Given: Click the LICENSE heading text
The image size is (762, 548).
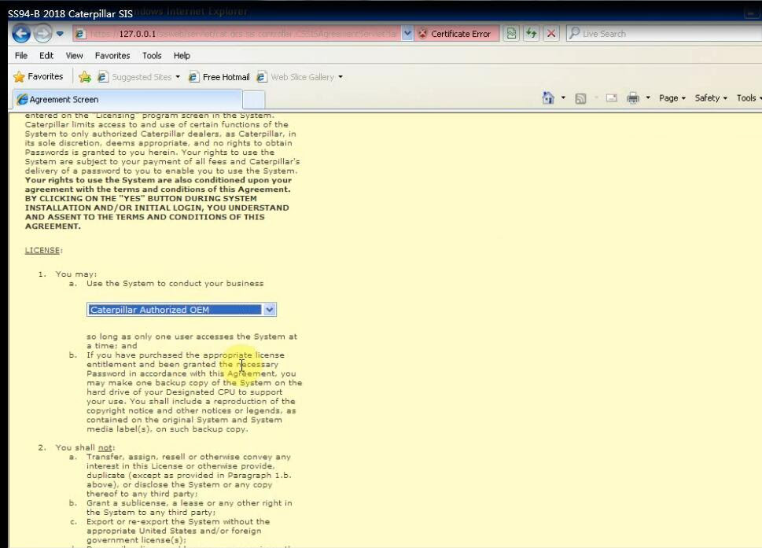Looking at the screenshot, I should [x=42, y=250].
